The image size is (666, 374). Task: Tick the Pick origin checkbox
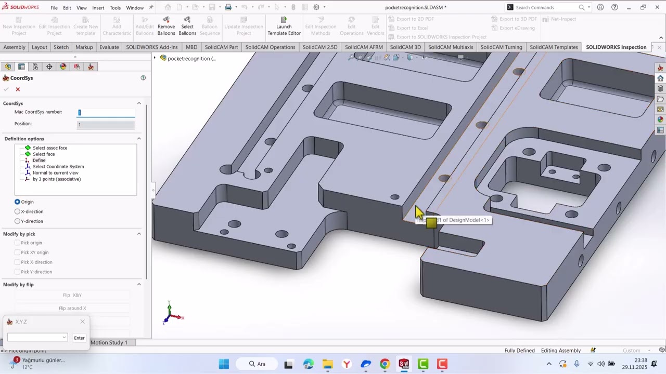click(17, 243)
